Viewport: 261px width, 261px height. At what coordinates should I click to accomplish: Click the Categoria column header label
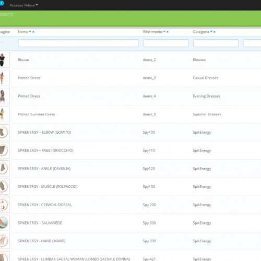pyautogui.click(x=201, y=32)
